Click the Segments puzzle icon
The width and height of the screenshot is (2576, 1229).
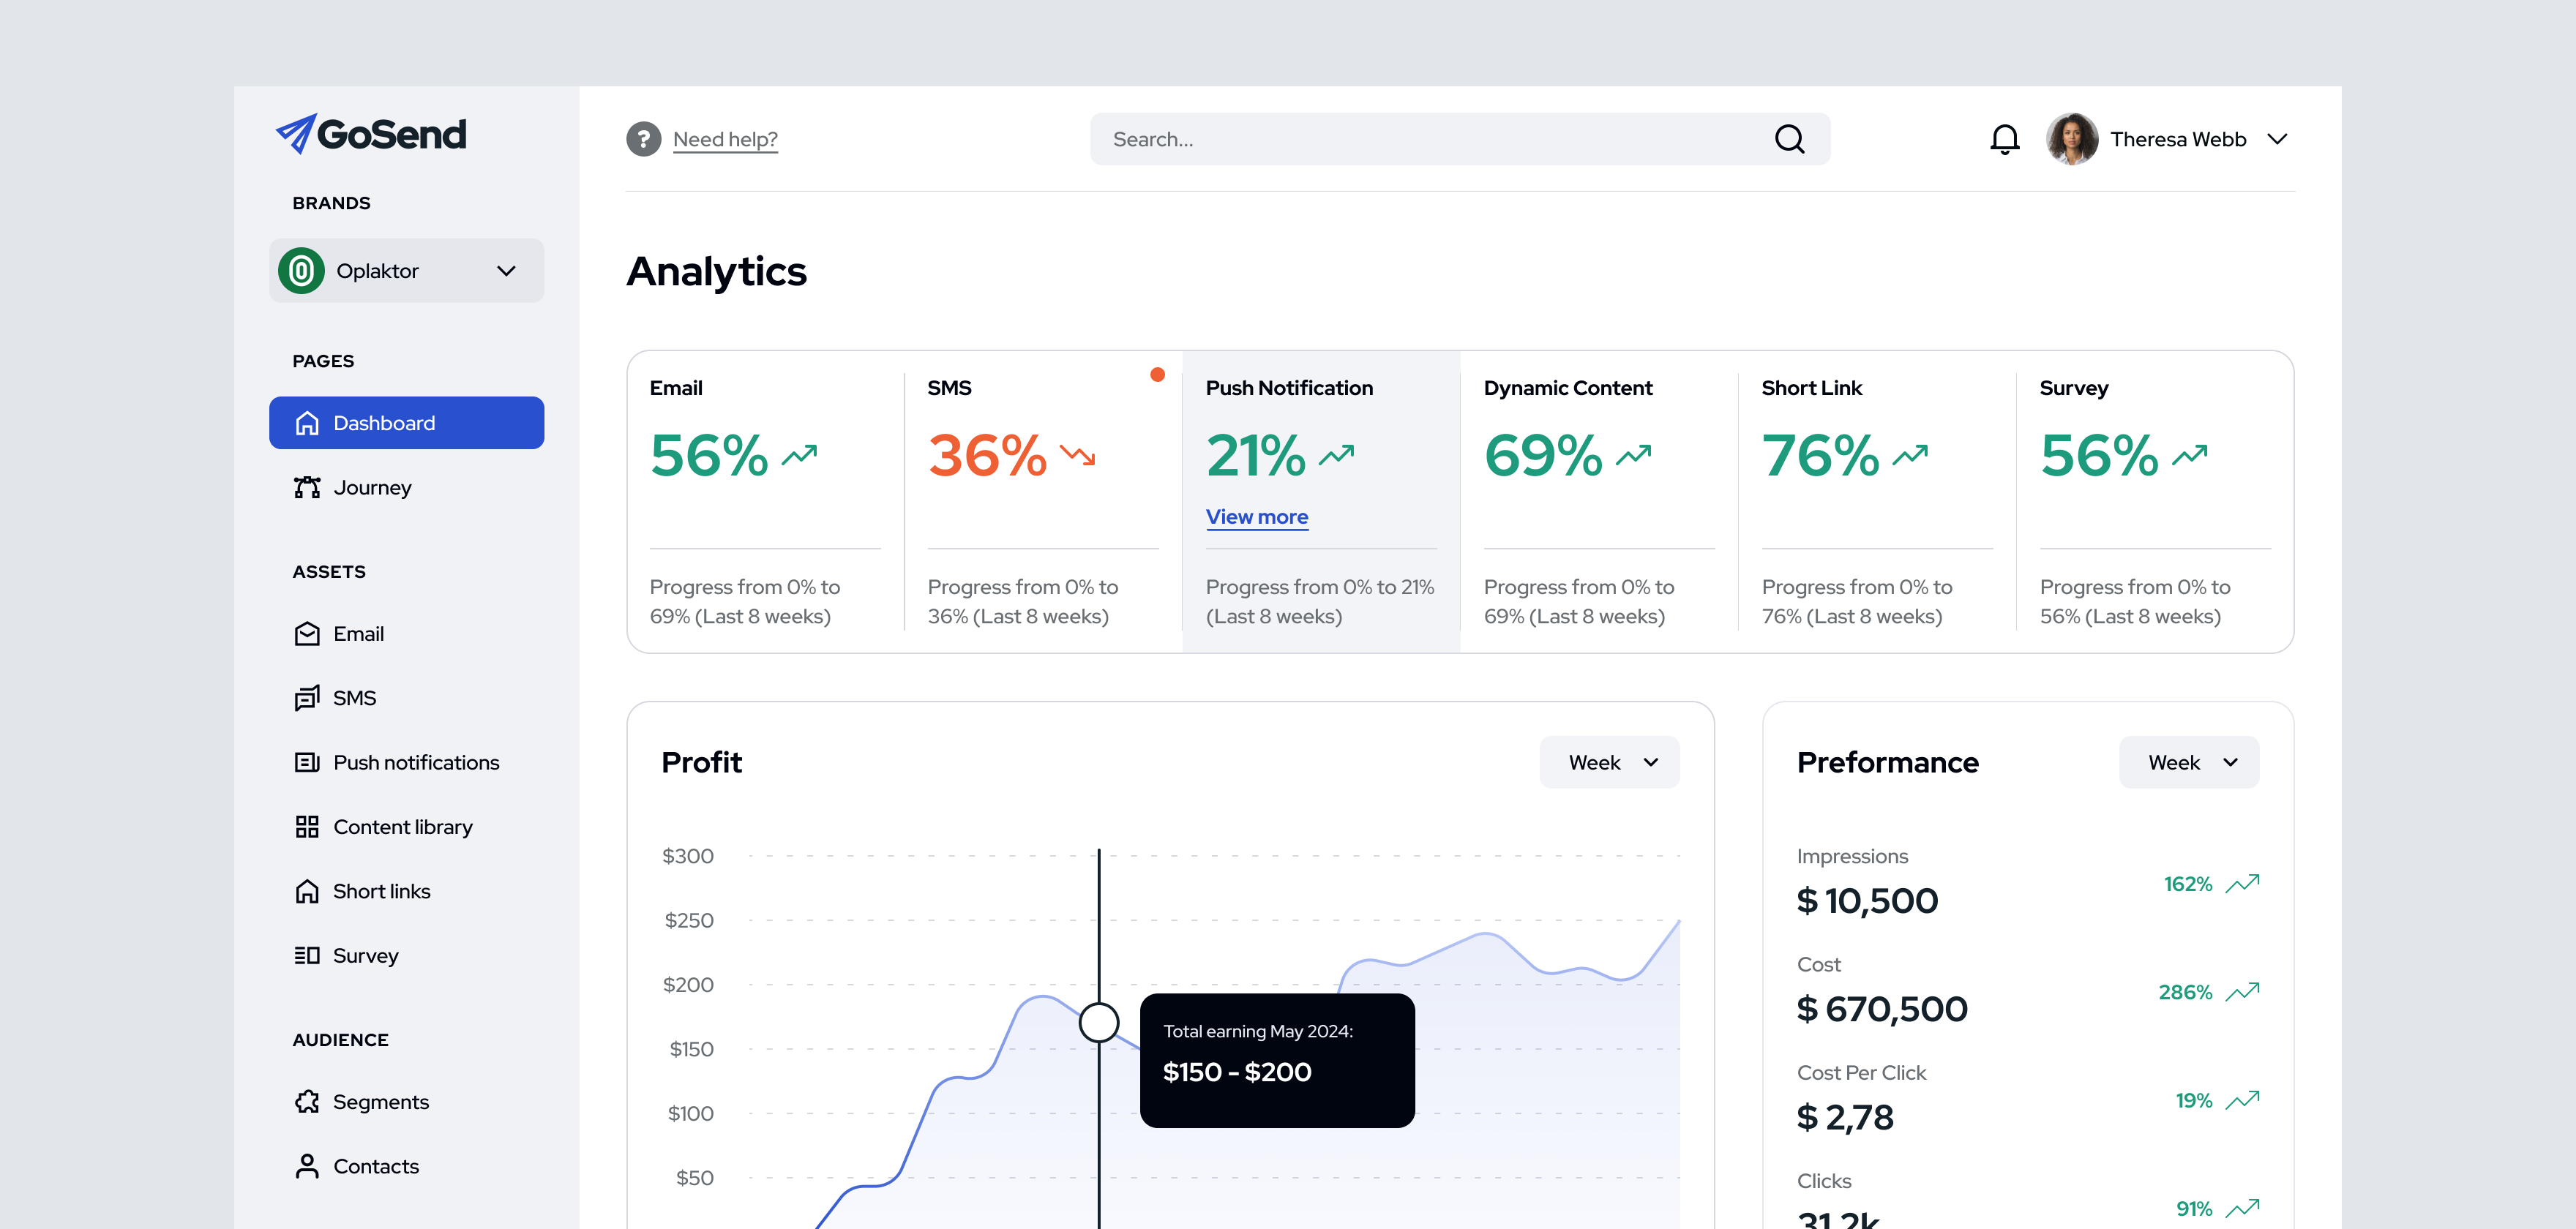click(307, 1102)
